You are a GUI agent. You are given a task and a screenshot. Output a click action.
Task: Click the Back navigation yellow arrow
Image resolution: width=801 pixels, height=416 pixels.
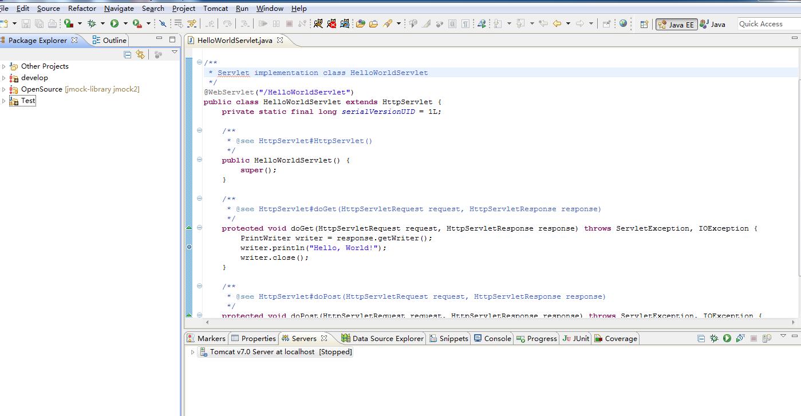[x=557, y=23]
